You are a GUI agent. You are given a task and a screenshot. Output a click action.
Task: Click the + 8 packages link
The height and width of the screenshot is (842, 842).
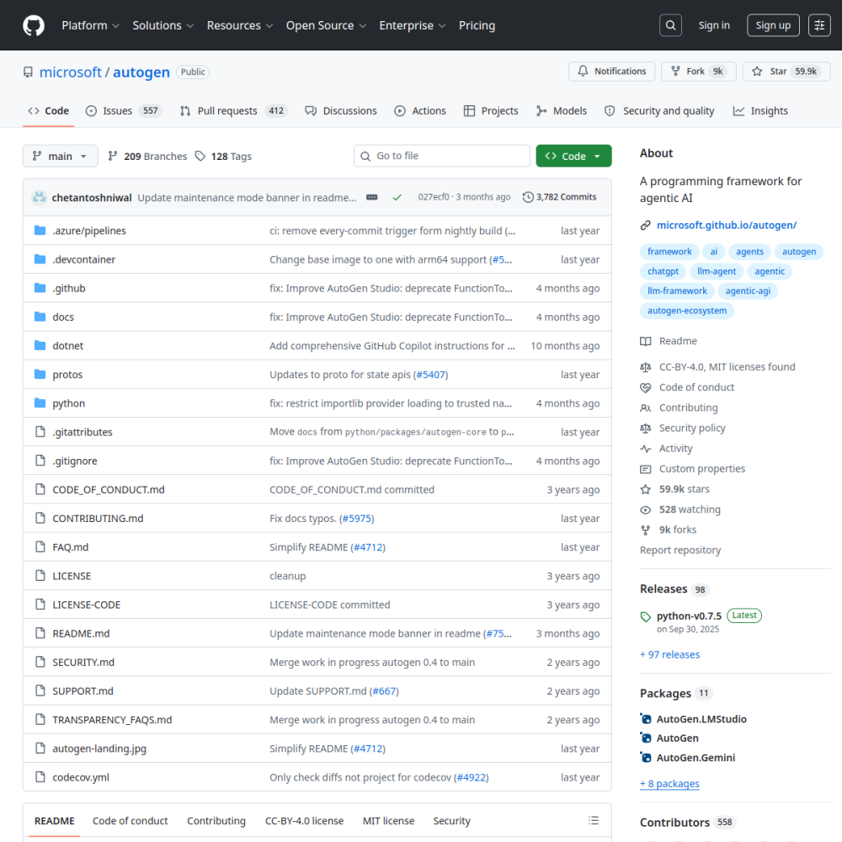669,783
